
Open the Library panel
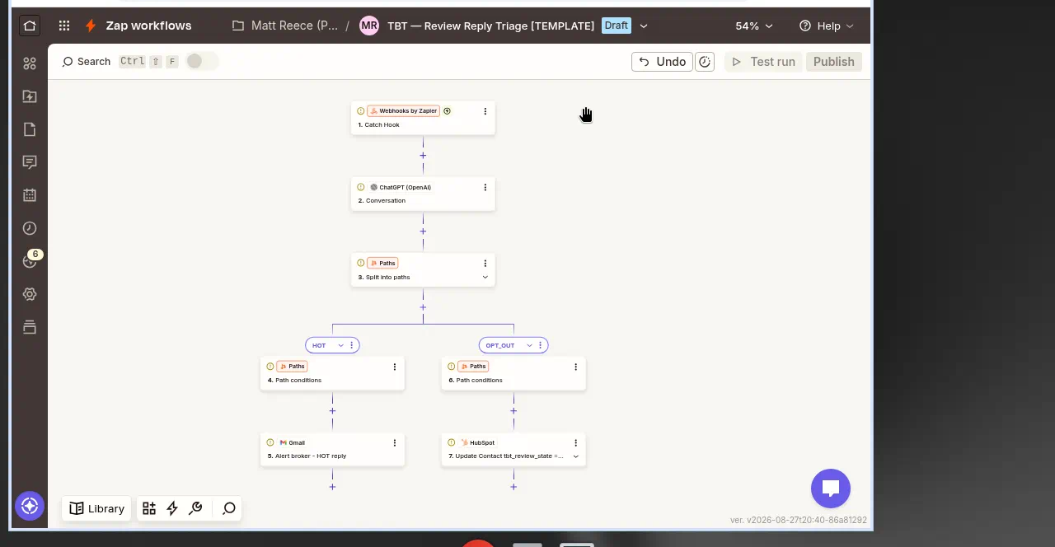pyautogui.click(x=96, y=508)
